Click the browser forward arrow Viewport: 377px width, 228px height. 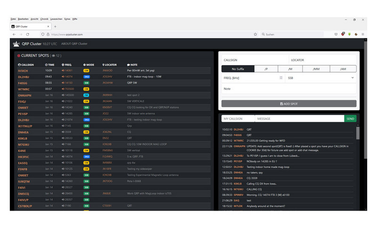click(21, 34)
